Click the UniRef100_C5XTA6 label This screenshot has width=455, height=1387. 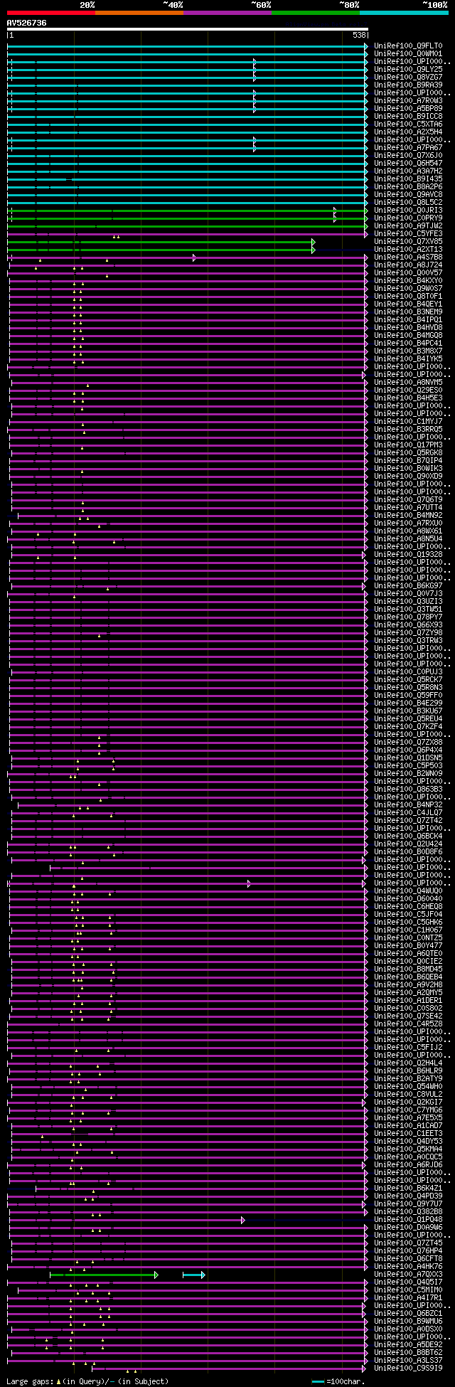click(408, 124)
